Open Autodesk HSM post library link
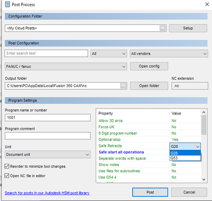 (47, 193)
